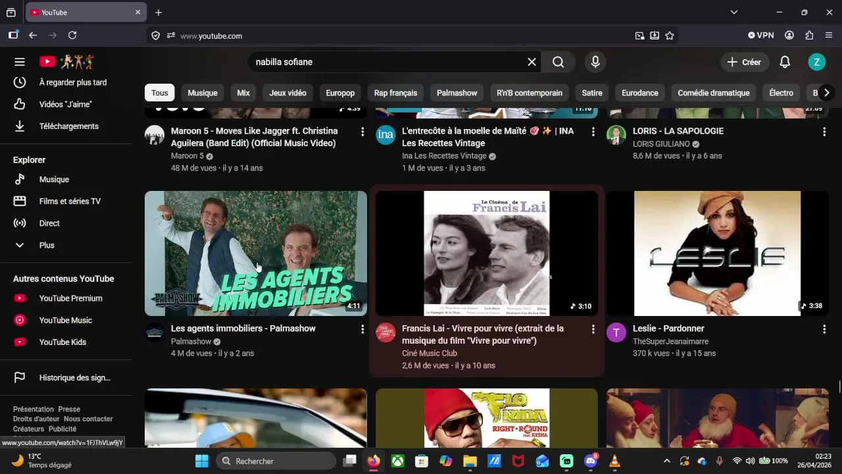The height and width of the screenshot is (474, 842).
Task: Open options for L'entrecôte Maïté video
Action: point(593,132)
